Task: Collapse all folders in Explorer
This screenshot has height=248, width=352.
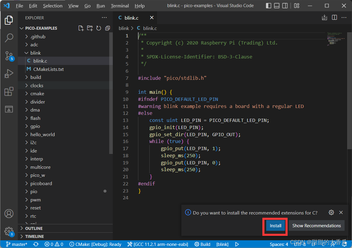Action: click(x=107, y=28)
